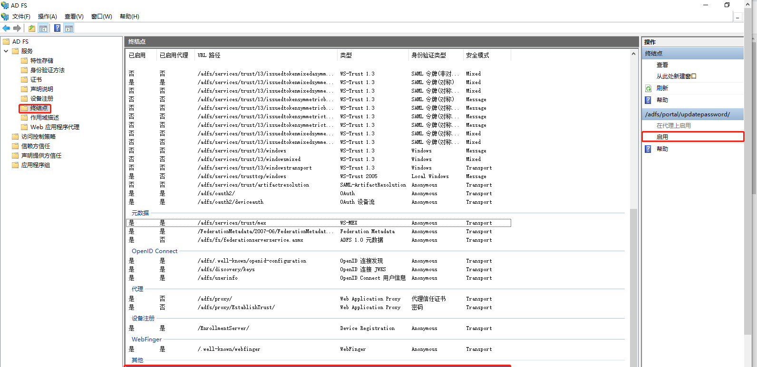Click the 作用域描述 folder icon
The height and width of the screenshot is (367, 757).
pos(24,118)
